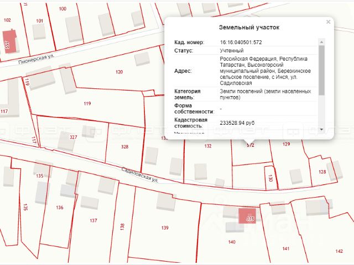Viewport: 354px width, 265px height.
Task: Click the popup scrollbar down arrow
Action: [x=322, y=129]
